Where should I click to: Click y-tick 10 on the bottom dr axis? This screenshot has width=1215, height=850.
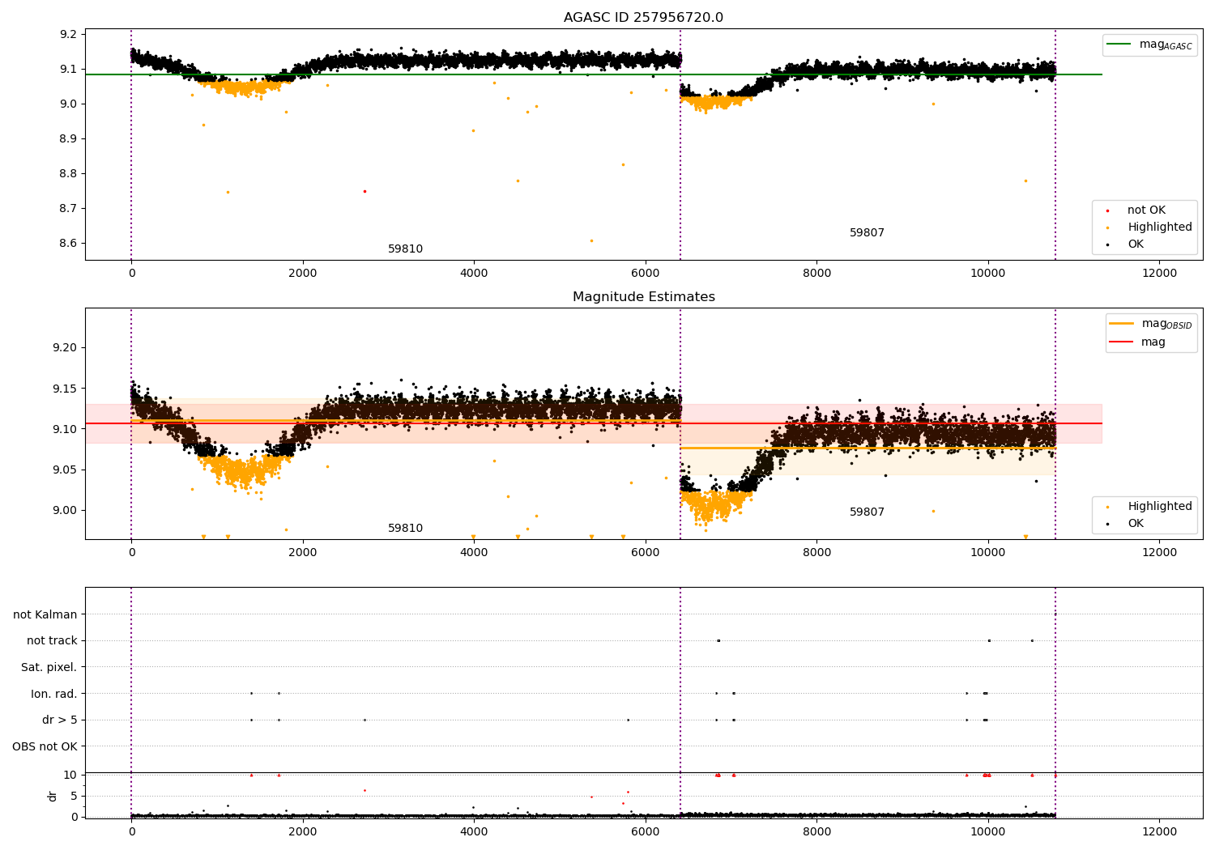pyautogui.click(x=70, y=775)
